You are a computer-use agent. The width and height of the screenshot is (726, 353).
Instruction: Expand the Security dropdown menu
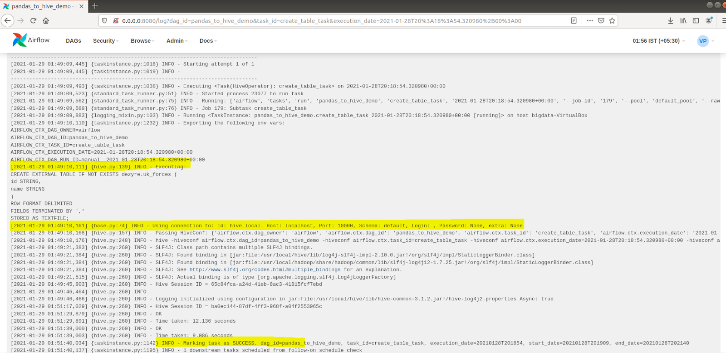(105, 41)
